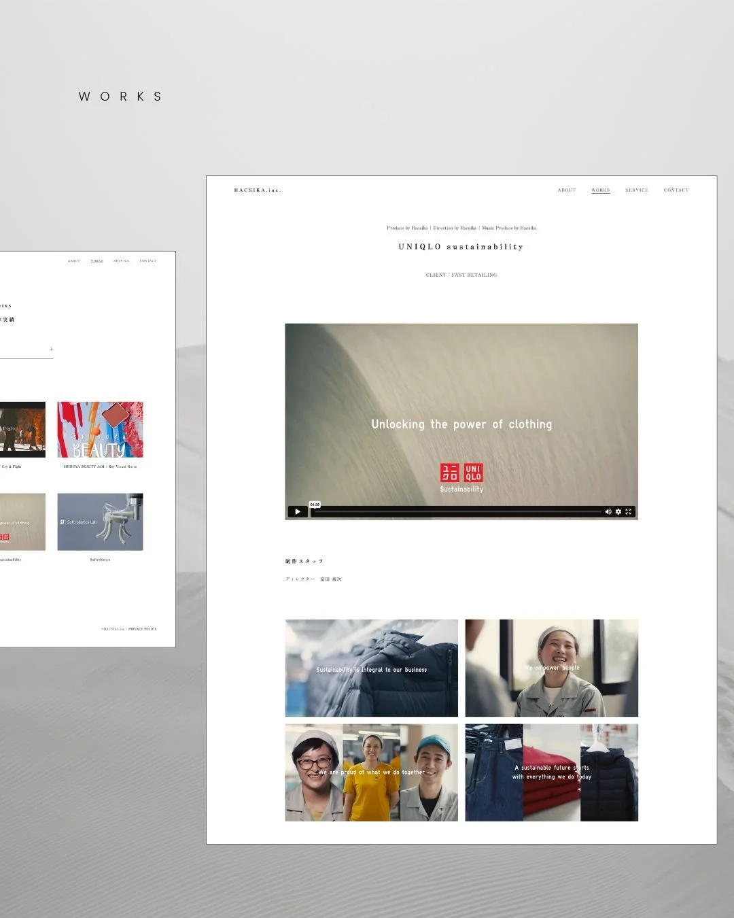Click the 01:39 video time tooltip
Image resolution: width=734 pixels, height=918 pixels.
(x=315, y=505)
